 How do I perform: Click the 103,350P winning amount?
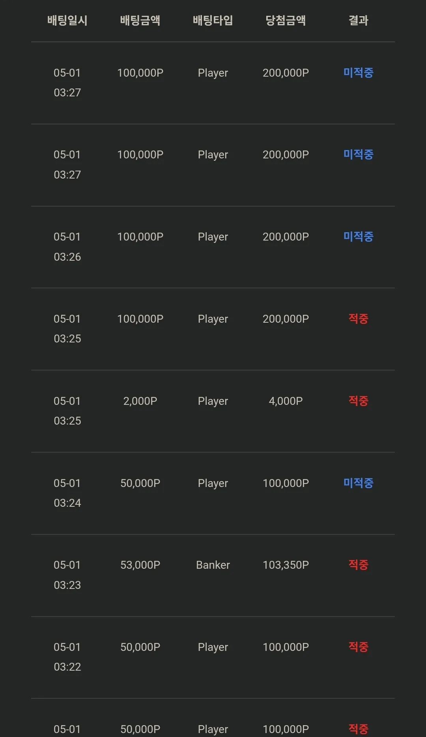coord(286,565)
